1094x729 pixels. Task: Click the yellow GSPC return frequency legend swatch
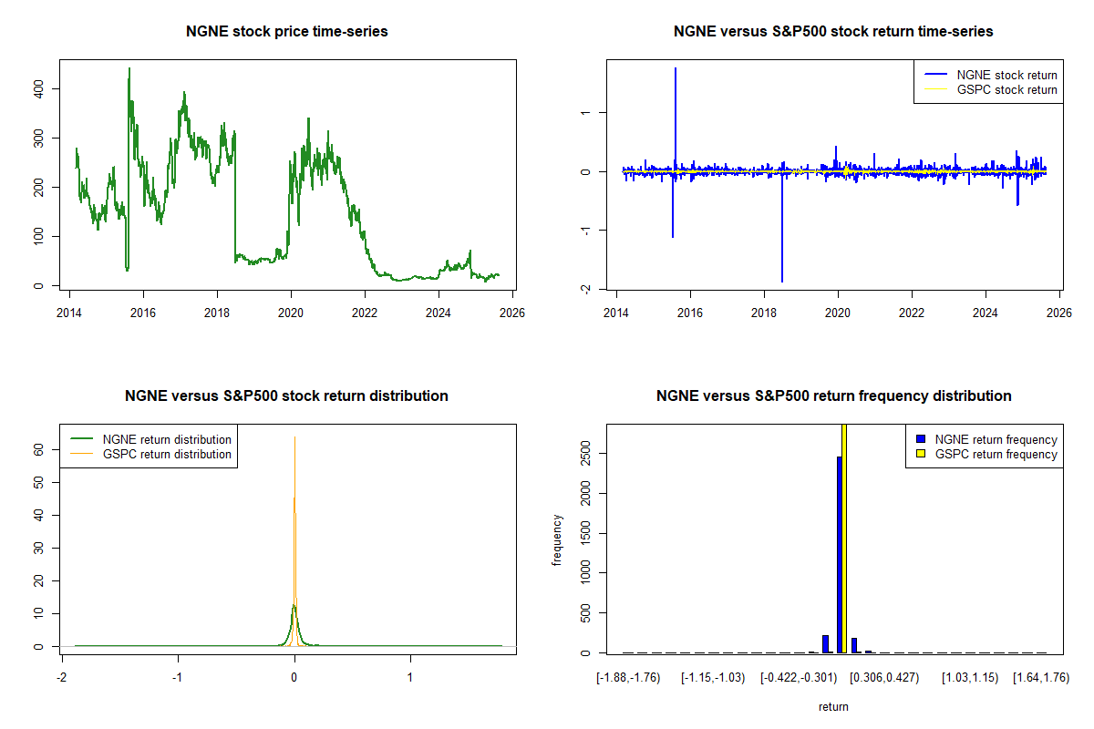coord(922,454)
